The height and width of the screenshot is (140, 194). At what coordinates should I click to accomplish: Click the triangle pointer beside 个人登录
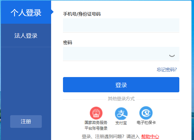pyautogui.click(x=52, y=12)
